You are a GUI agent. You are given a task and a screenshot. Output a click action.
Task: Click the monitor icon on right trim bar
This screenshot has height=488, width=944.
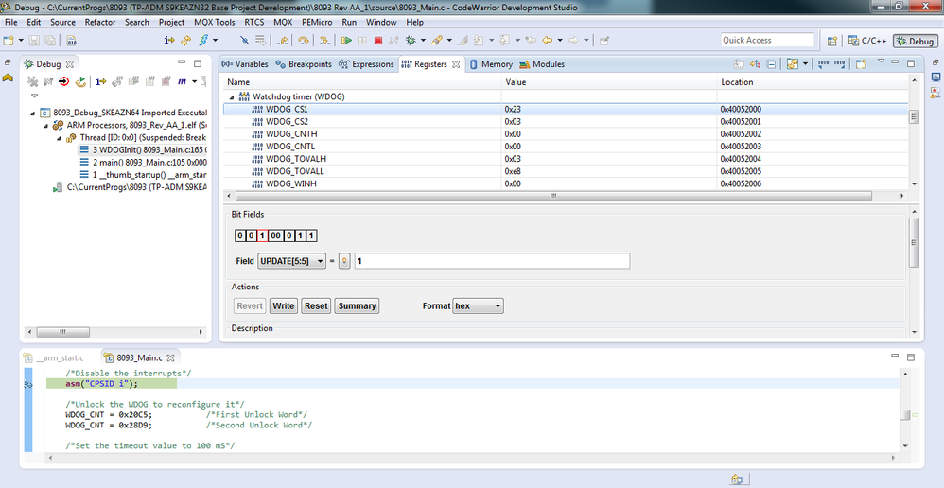pos(935,77)
